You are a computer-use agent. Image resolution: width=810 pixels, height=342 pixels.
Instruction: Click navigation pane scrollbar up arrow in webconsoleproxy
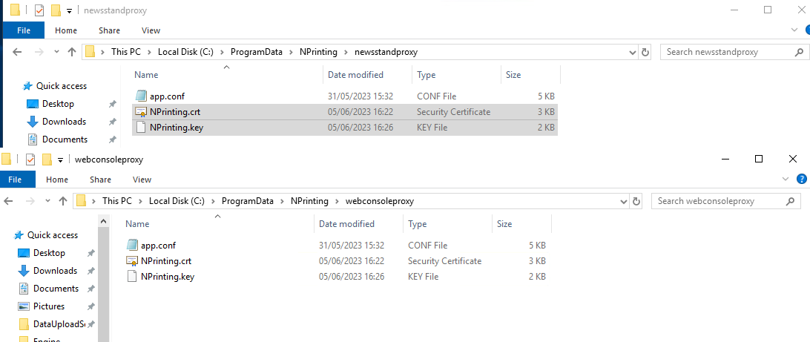[104, 221]
